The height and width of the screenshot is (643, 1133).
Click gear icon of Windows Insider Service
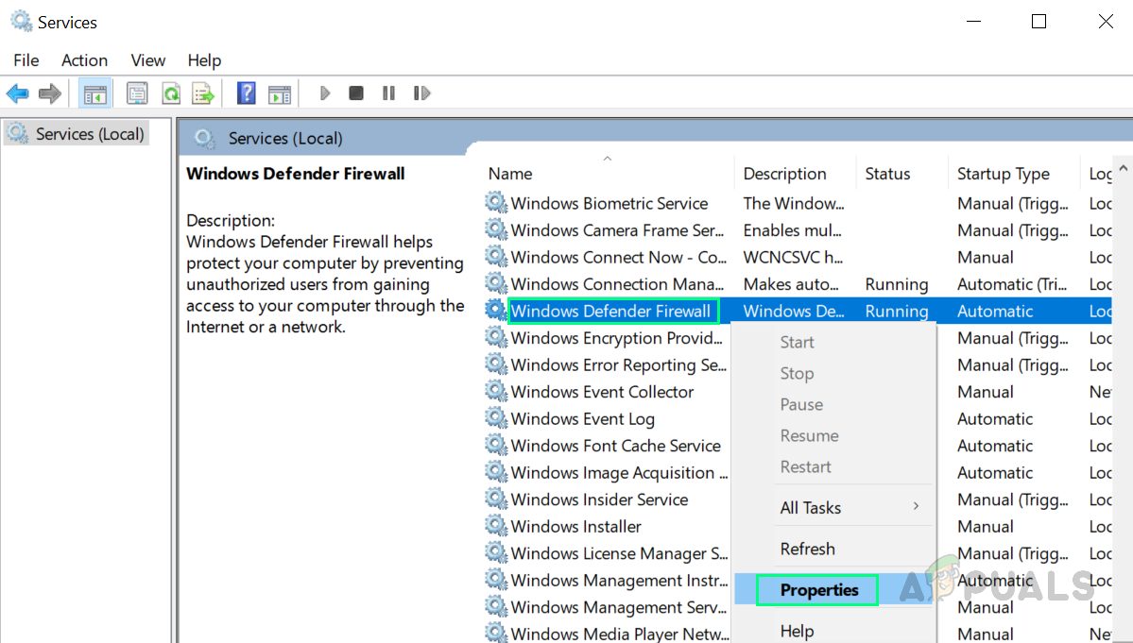point(496,499)
